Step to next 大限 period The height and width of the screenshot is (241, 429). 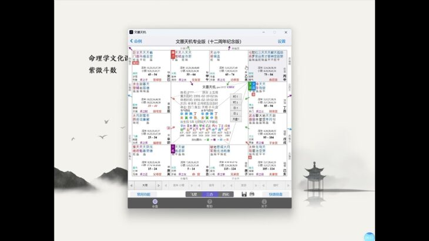[x=159, y=186]
